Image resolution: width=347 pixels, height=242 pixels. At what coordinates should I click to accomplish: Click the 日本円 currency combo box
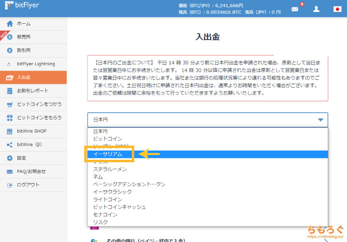coord(208,120)
